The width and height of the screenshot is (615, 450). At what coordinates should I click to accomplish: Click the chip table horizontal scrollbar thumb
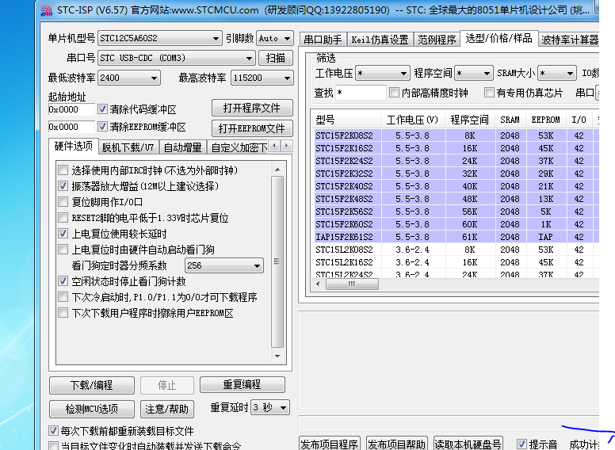coord(352,284)
